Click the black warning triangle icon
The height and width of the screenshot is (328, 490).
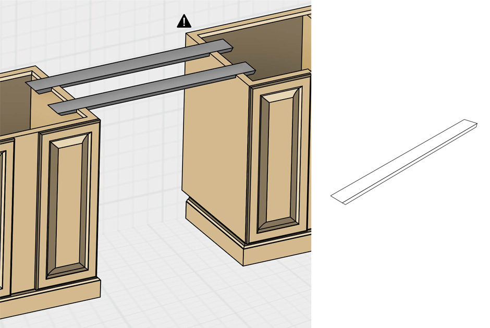(x=184, y=21)
